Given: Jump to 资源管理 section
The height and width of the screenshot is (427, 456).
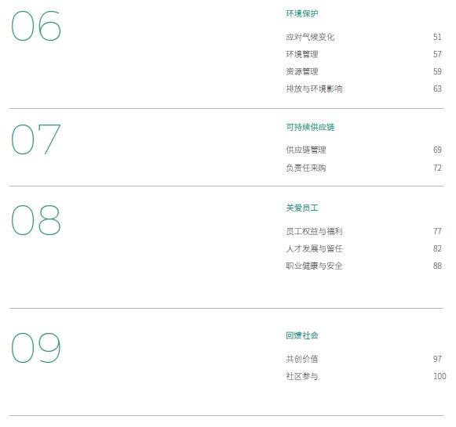Looking at the screenshot, I should click(x=302, y=71).
